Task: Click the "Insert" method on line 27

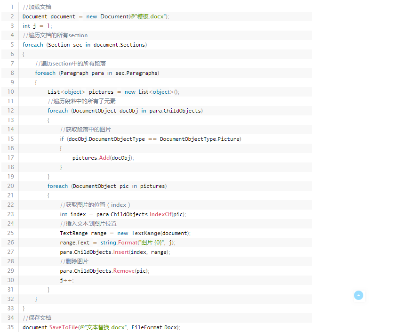Action: (x=121, y=252)
